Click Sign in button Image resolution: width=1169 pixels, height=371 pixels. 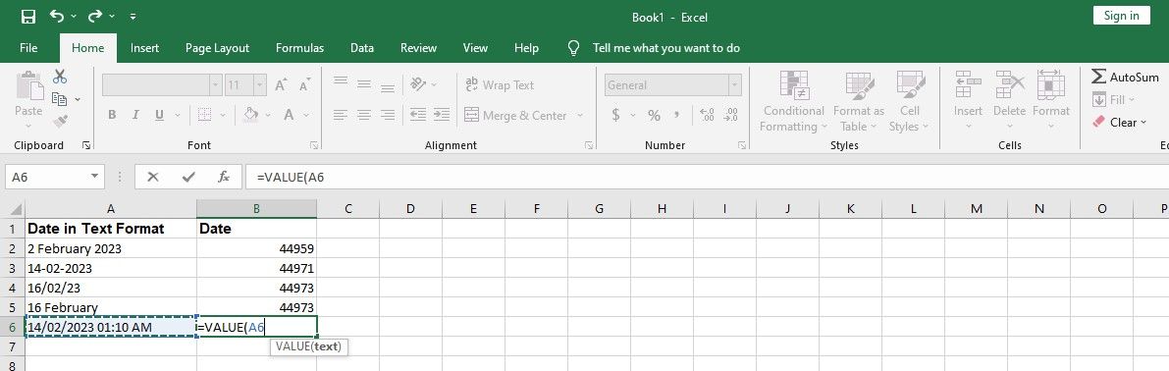click(x=1121, y=16)
